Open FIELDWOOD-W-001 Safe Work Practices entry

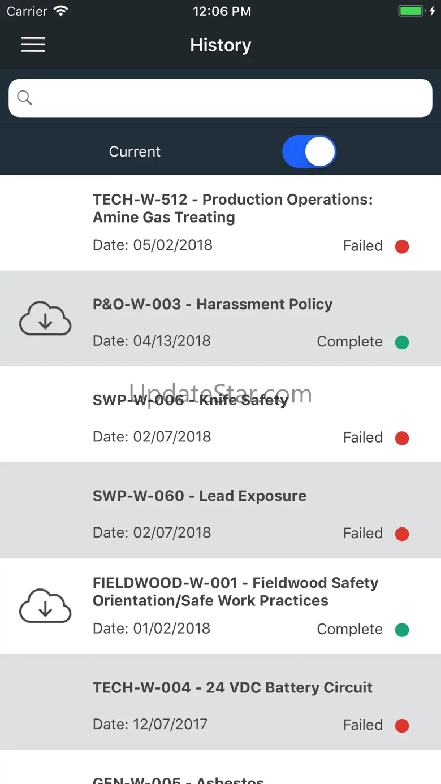pos(220,606)
